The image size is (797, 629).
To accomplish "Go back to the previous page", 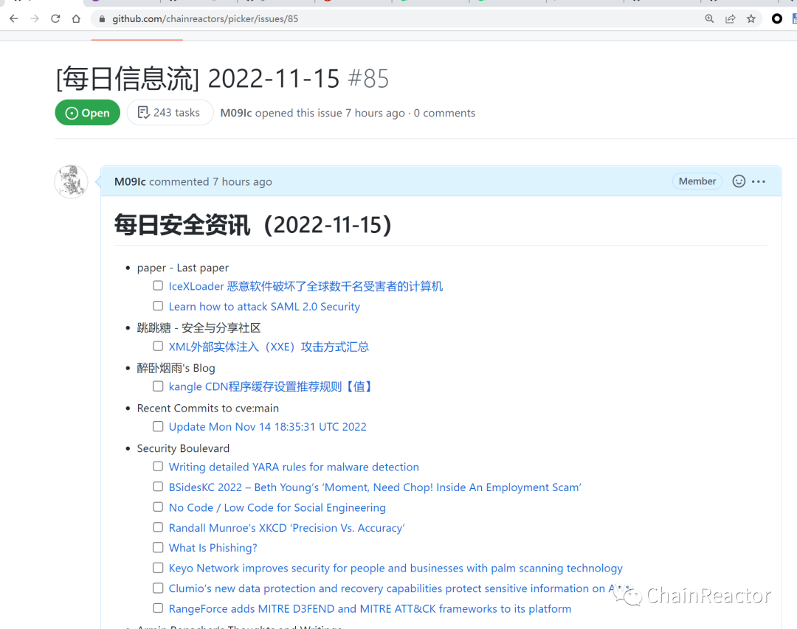I will [14, 18].
